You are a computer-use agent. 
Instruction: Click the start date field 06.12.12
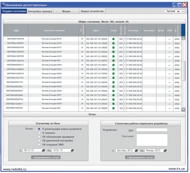tap(34, 150)
